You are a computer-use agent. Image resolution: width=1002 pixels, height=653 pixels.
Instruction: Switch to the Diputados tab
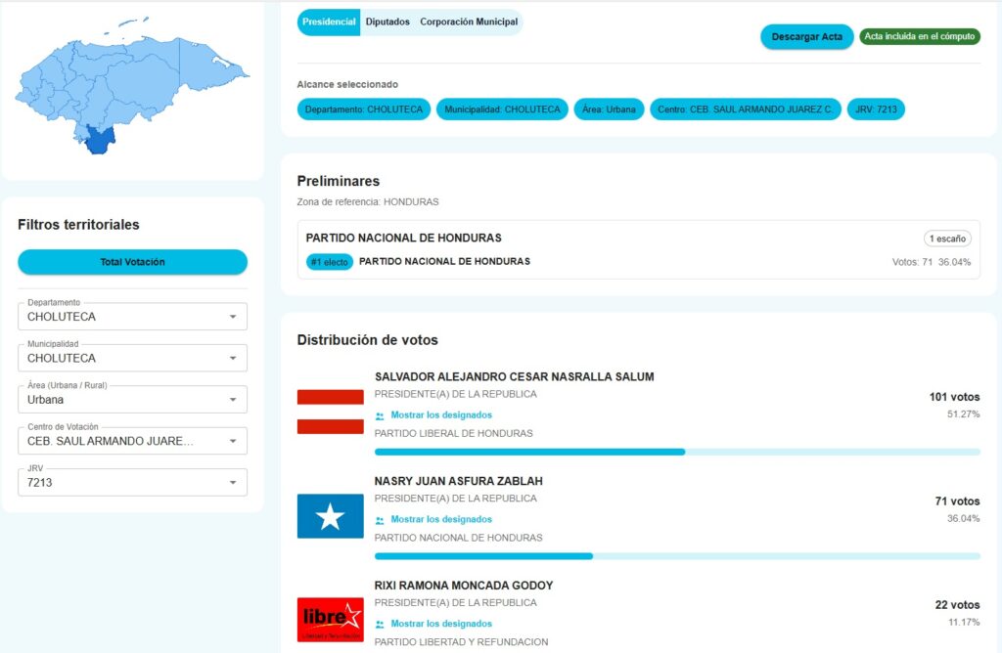pyautogui.click(x=387, y=22)
